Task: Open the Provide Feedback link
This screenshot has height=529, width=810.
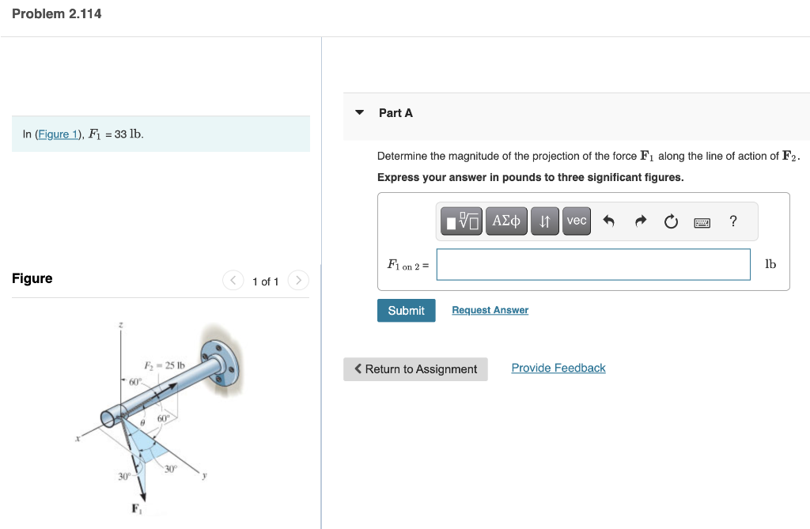Action: pos(558,367)
